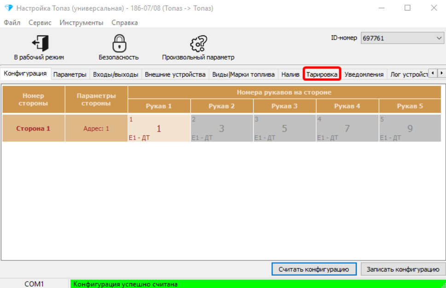The width and height of the screenshot is (446, 288).
Task: Click the Topaz diamond app icon in title bar
Action: point(9,8)
